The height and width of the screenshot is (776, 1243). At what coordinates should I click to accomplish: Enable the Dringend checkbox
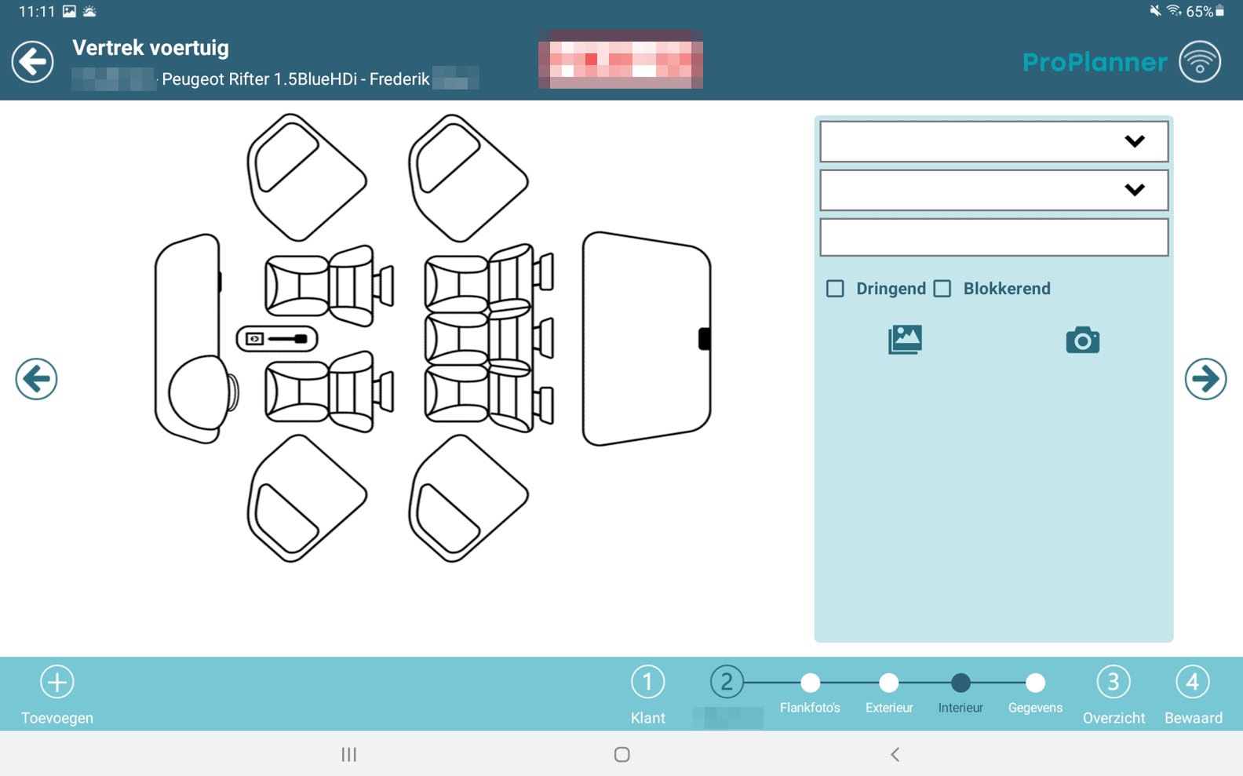click(x=835, y=289)
